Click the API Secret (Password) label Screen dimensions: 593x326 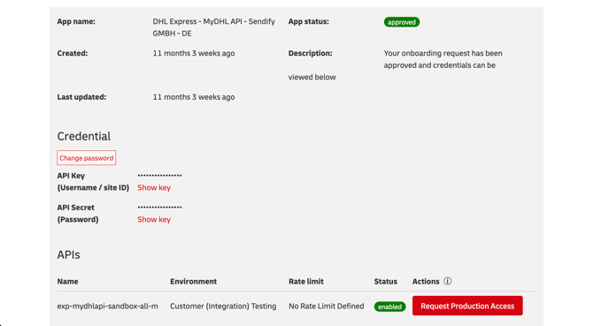(78, 213)
